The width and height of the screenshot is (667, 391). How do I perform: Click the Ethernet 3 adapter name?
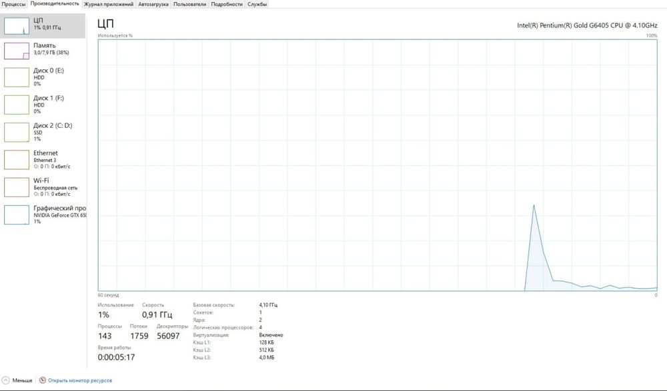pyautogui.click(x=45, y=161)
